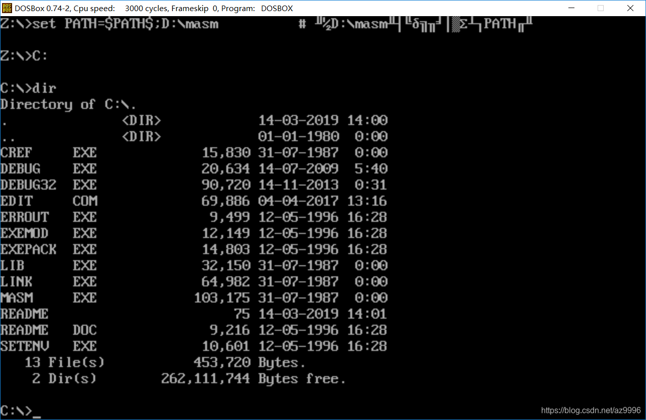Select the EDIT file name

(16, 201)
